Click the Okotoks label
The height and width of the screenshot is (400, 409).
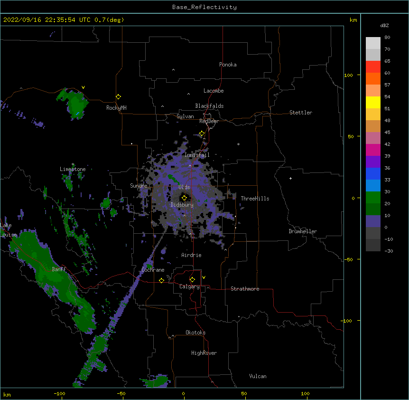pos(195,333)
